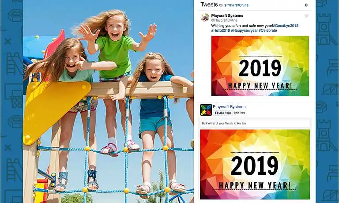Click Playcraft Systems name in tweet
Viewport: 339px width, 203px height.
(x=227, y=15)
